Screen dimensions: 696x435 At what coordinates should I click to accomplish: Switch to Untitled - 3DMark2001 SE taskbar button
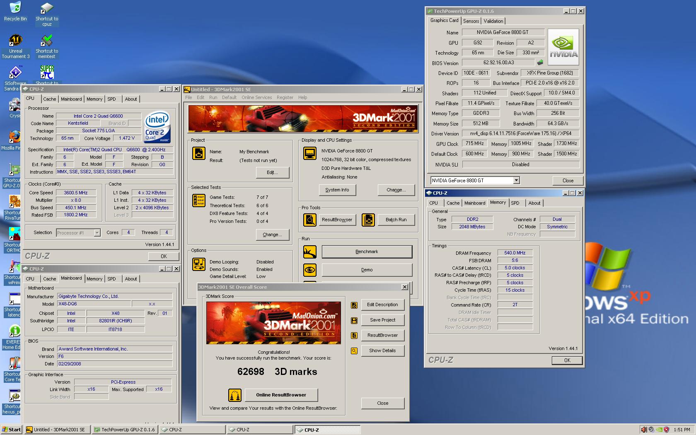tap(57, 430)
